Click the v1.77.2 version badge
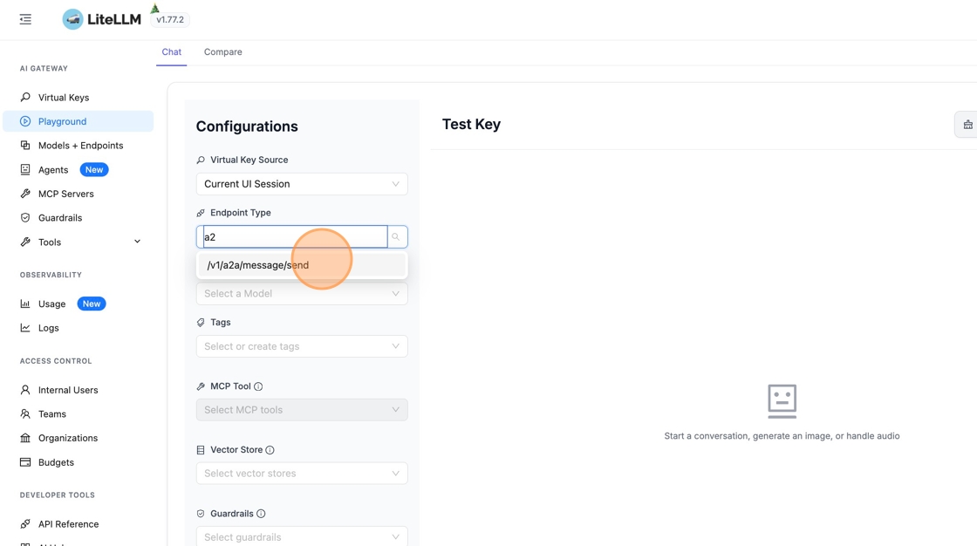 click(170, 19)
